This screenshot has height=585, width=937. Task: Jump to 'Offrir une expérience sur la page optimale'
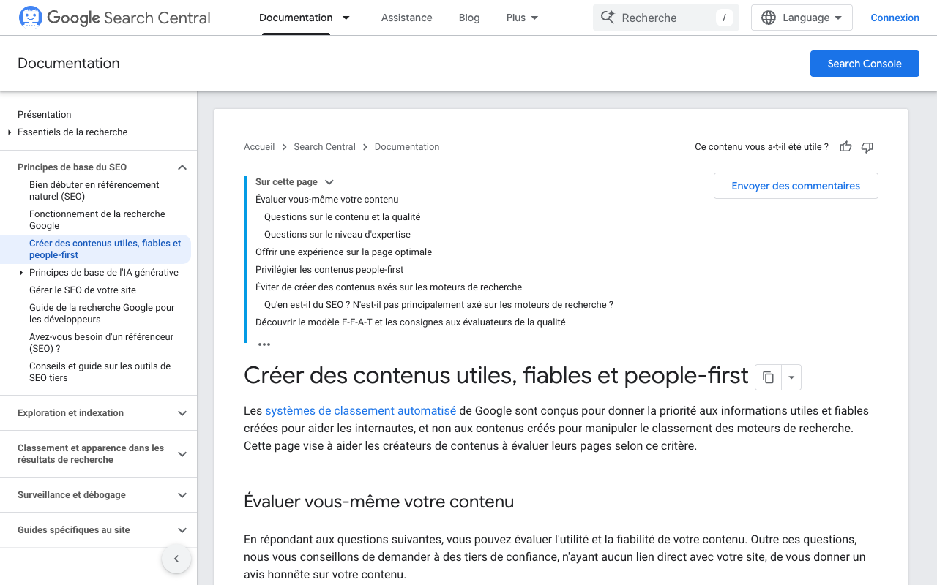click(x=343, y=252)
